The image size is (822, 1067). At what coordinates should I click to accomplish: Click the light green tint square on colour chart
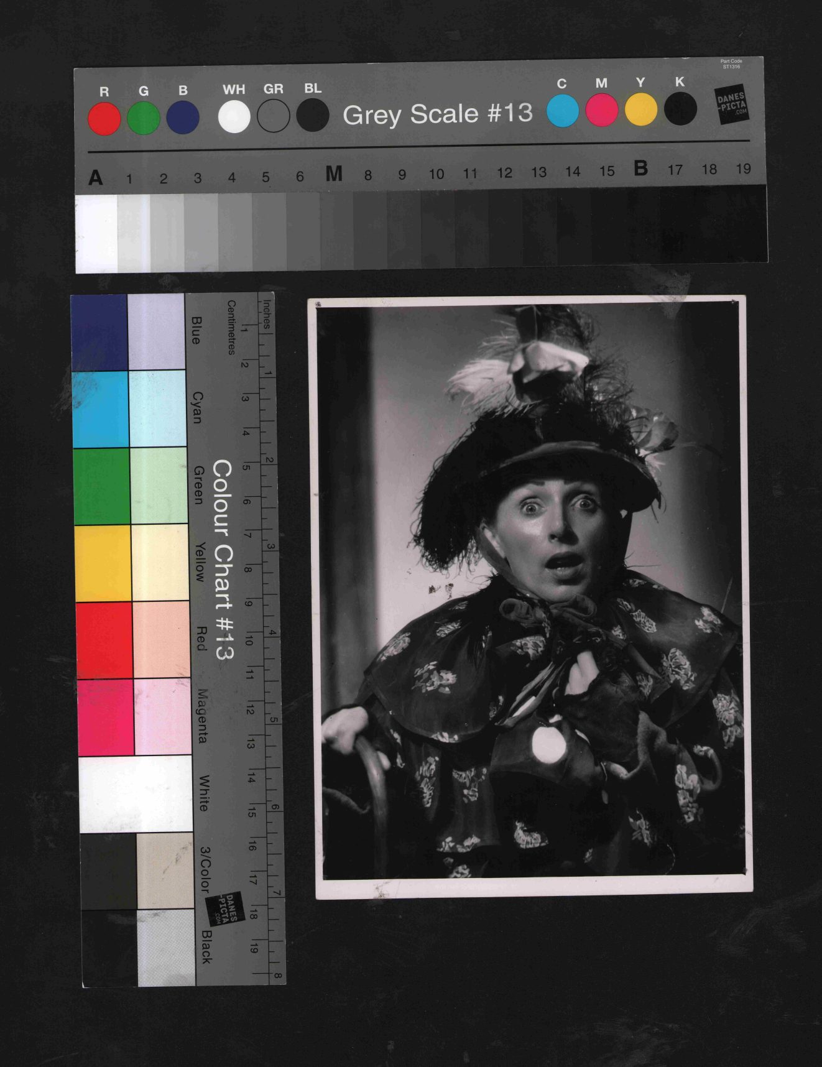pos(159,486)
